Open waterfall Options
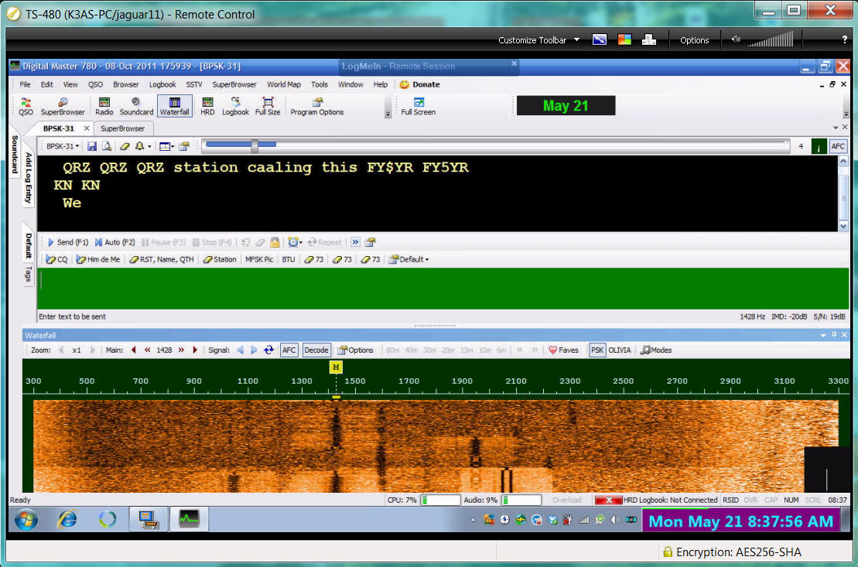The image size is (858, 567). 355,350
